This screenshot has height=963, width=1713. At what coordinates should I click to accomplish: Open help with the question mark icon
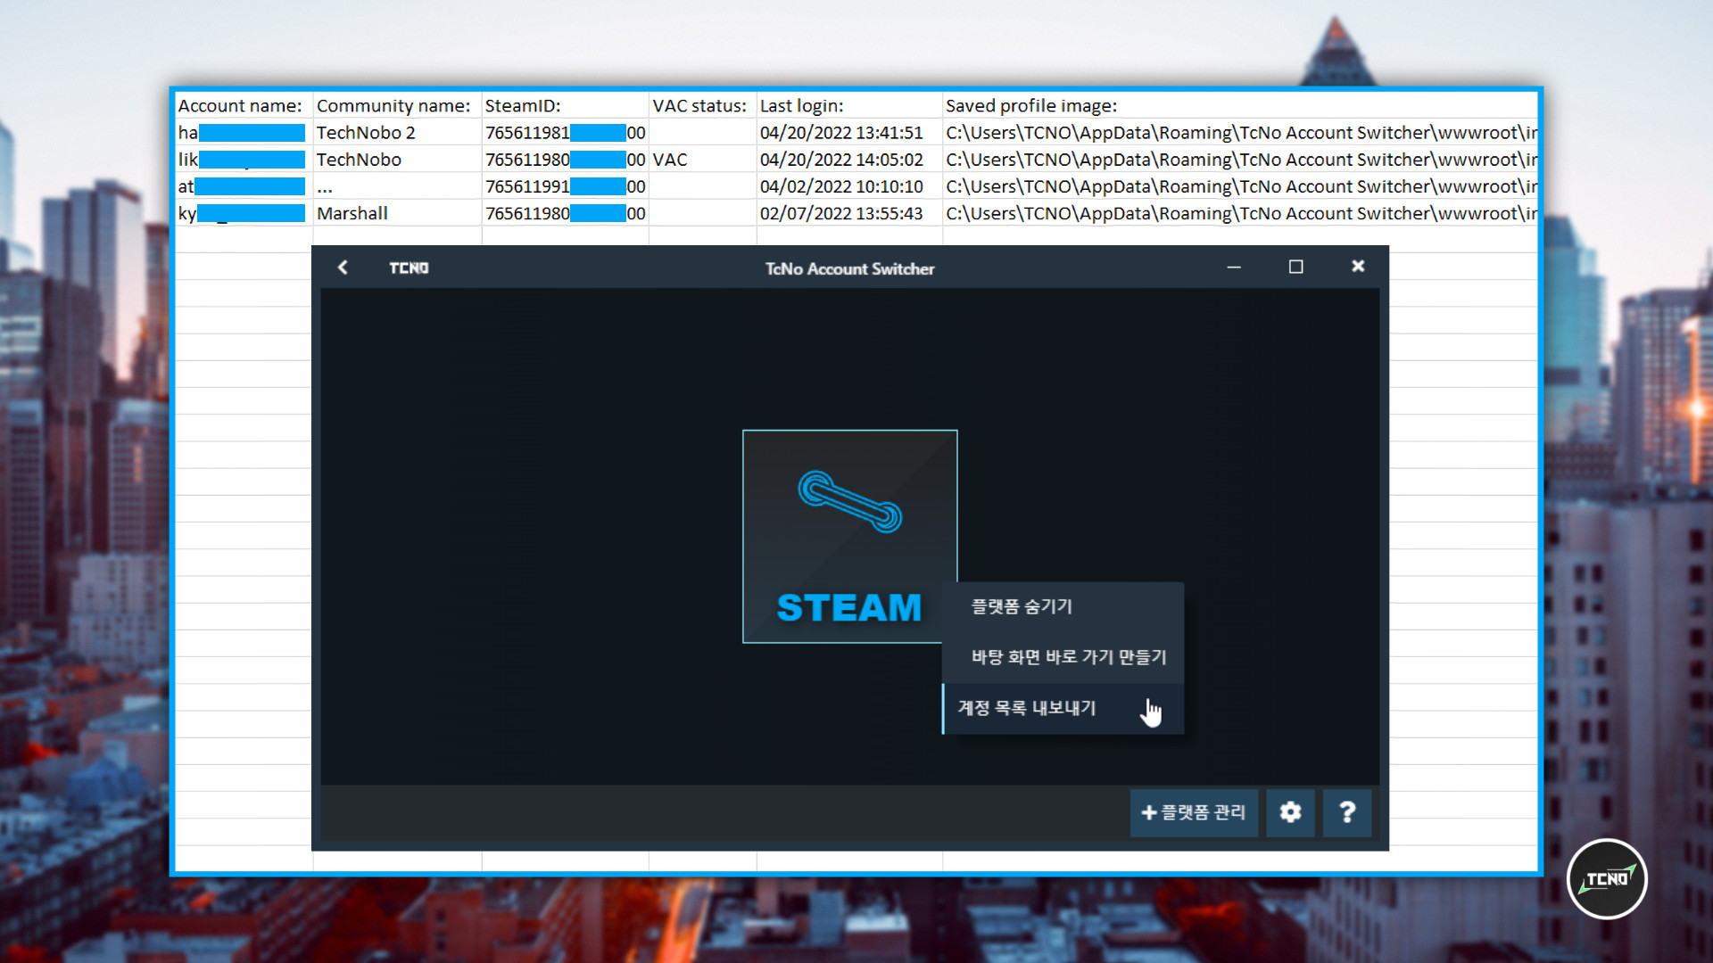tap(1347, 812)
